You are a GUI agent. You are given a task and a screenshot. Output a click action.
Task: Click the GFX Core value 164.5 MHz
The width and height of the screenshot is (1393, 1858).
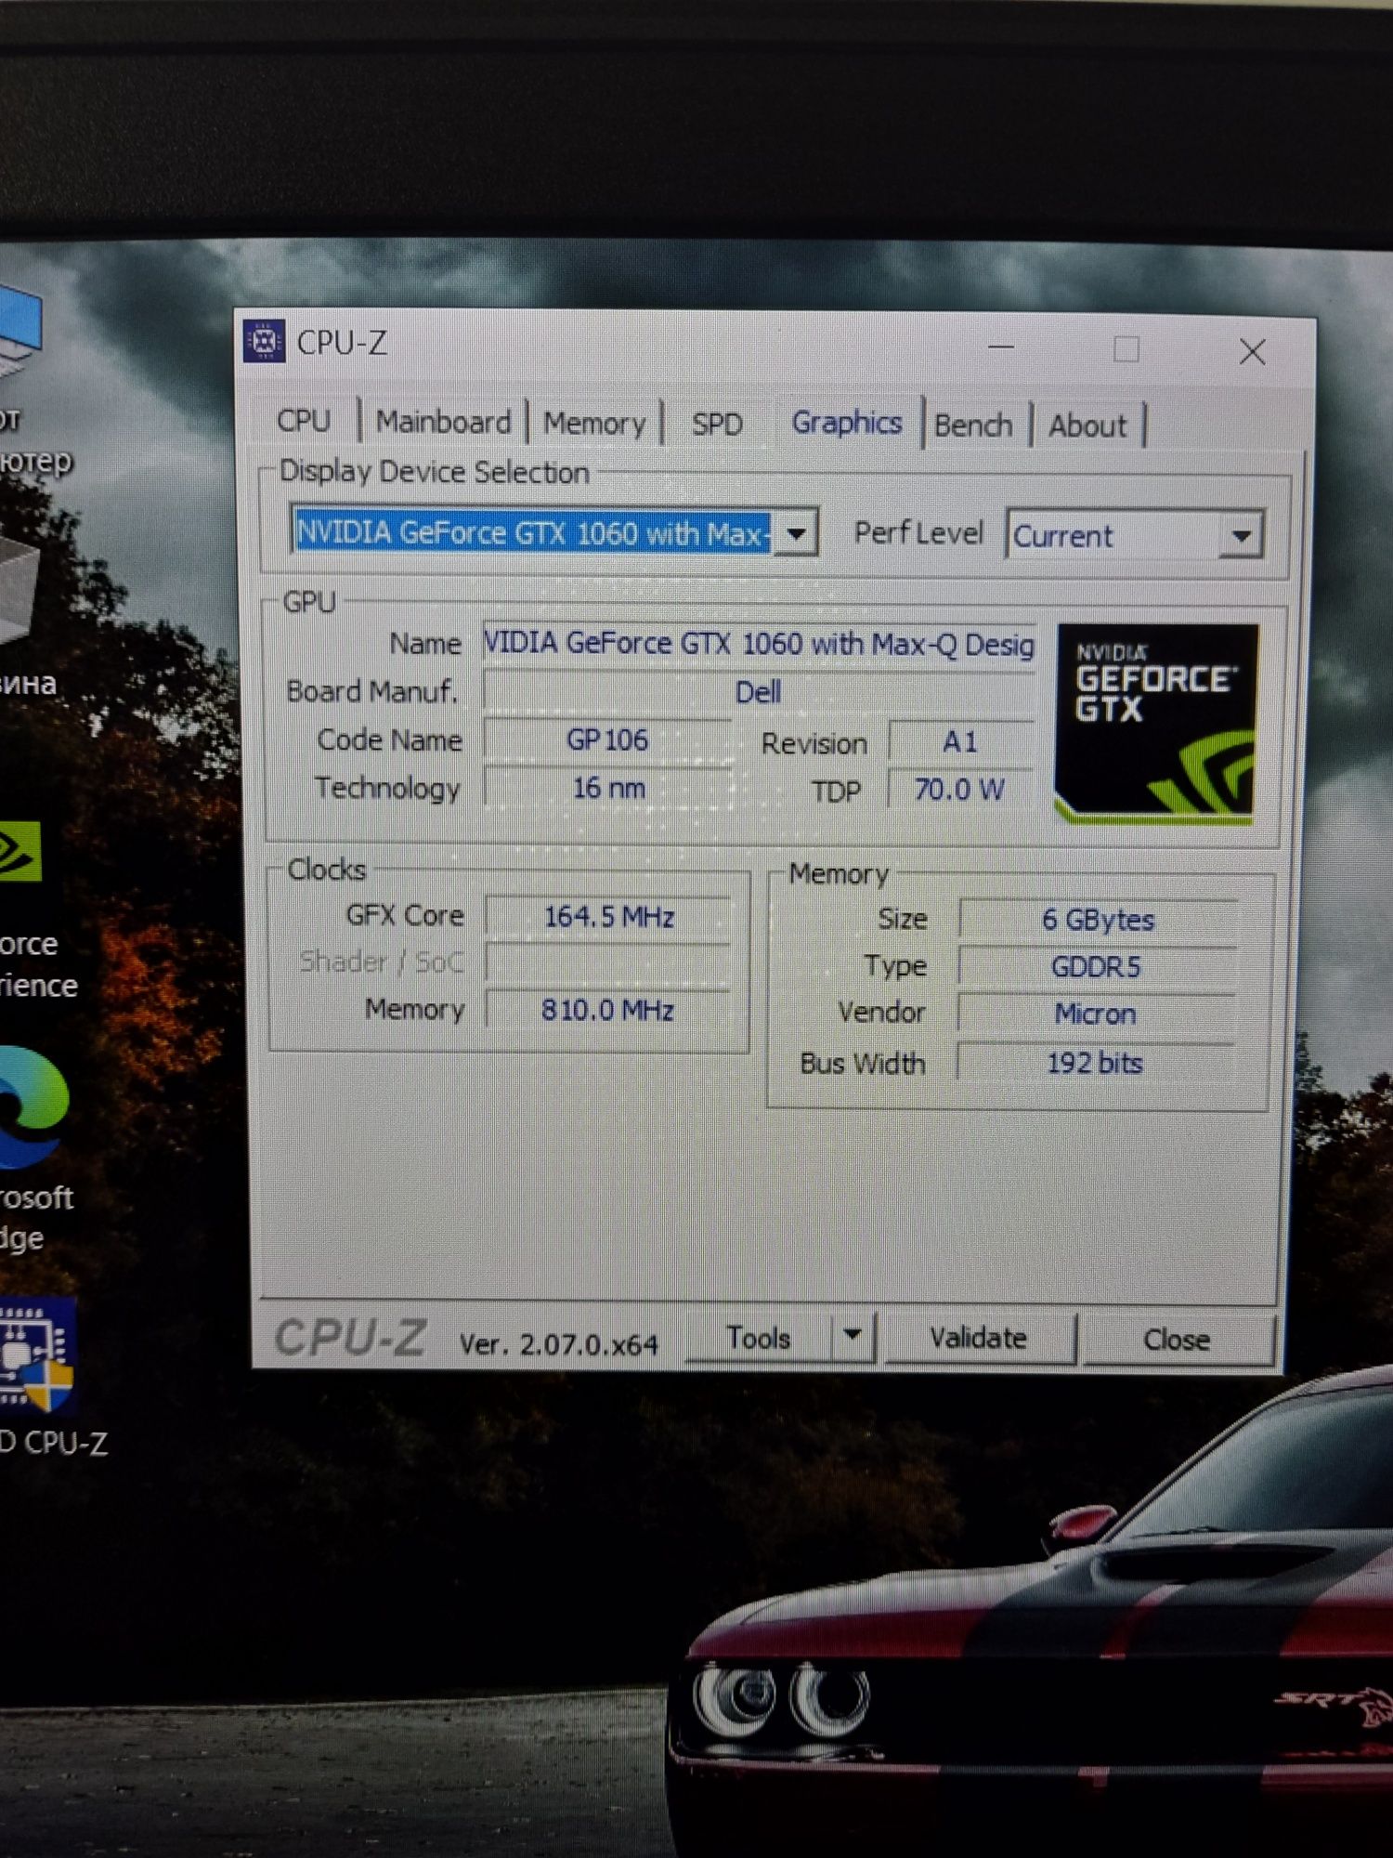608,917
